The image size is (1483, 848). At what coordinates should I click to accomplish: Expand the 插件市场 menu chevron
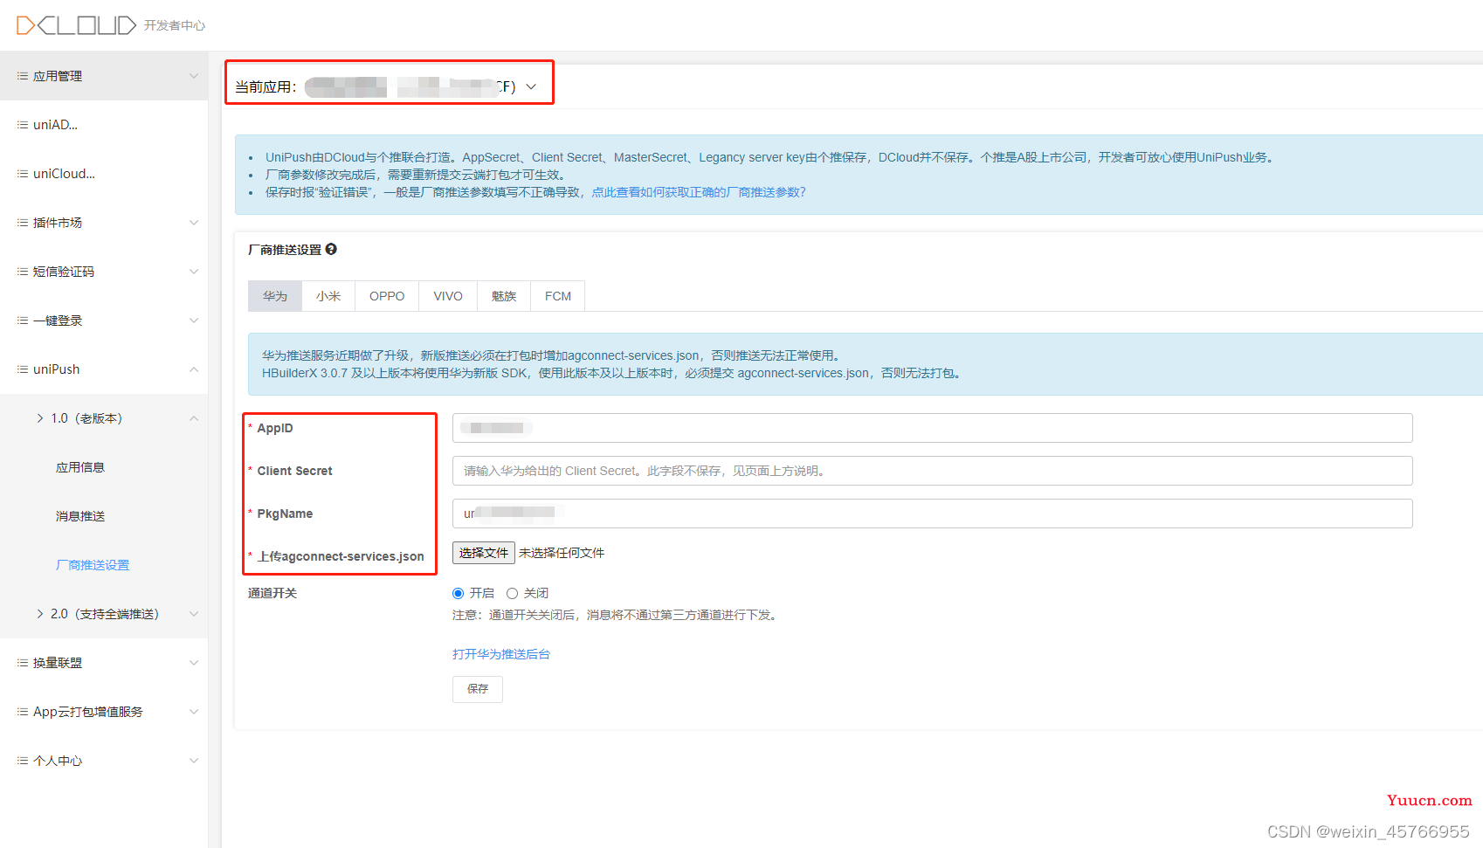coord(194,223)
